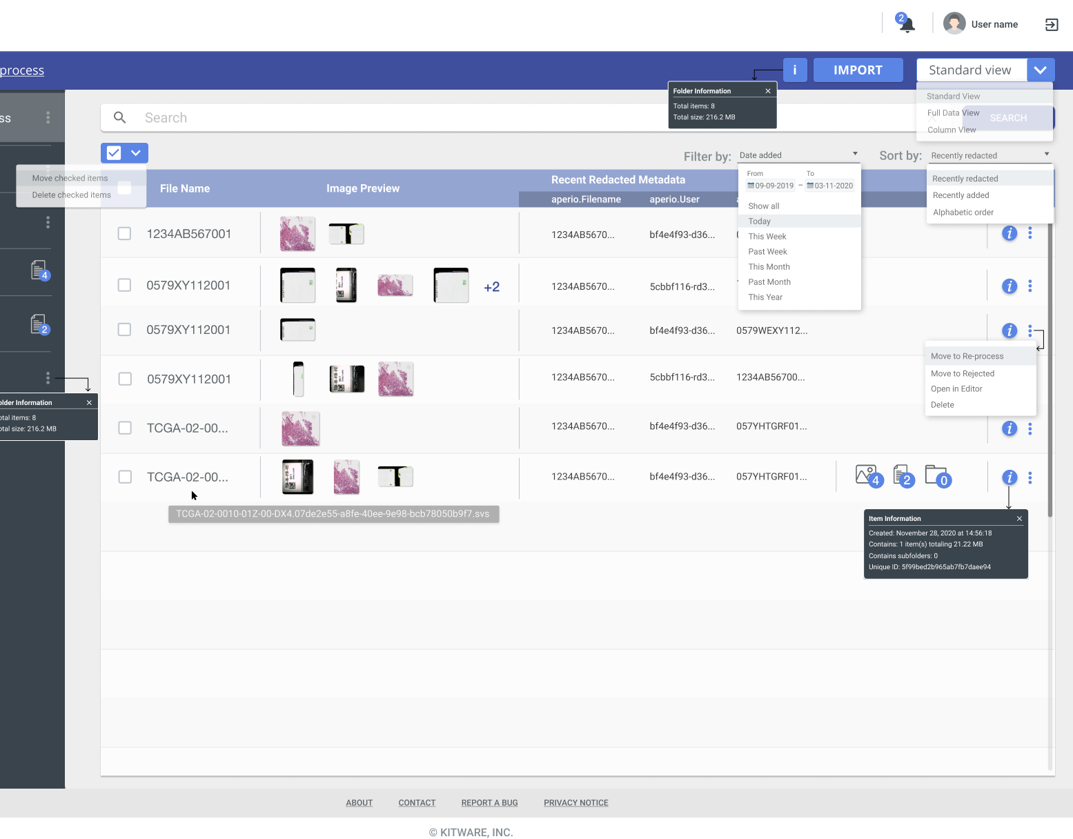Click the IMPORT button
Screen dimensions: 1073x839
tap(858, 70)
